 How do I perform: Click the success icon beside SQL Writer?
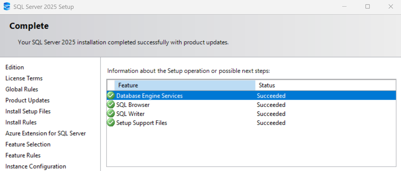111,114
